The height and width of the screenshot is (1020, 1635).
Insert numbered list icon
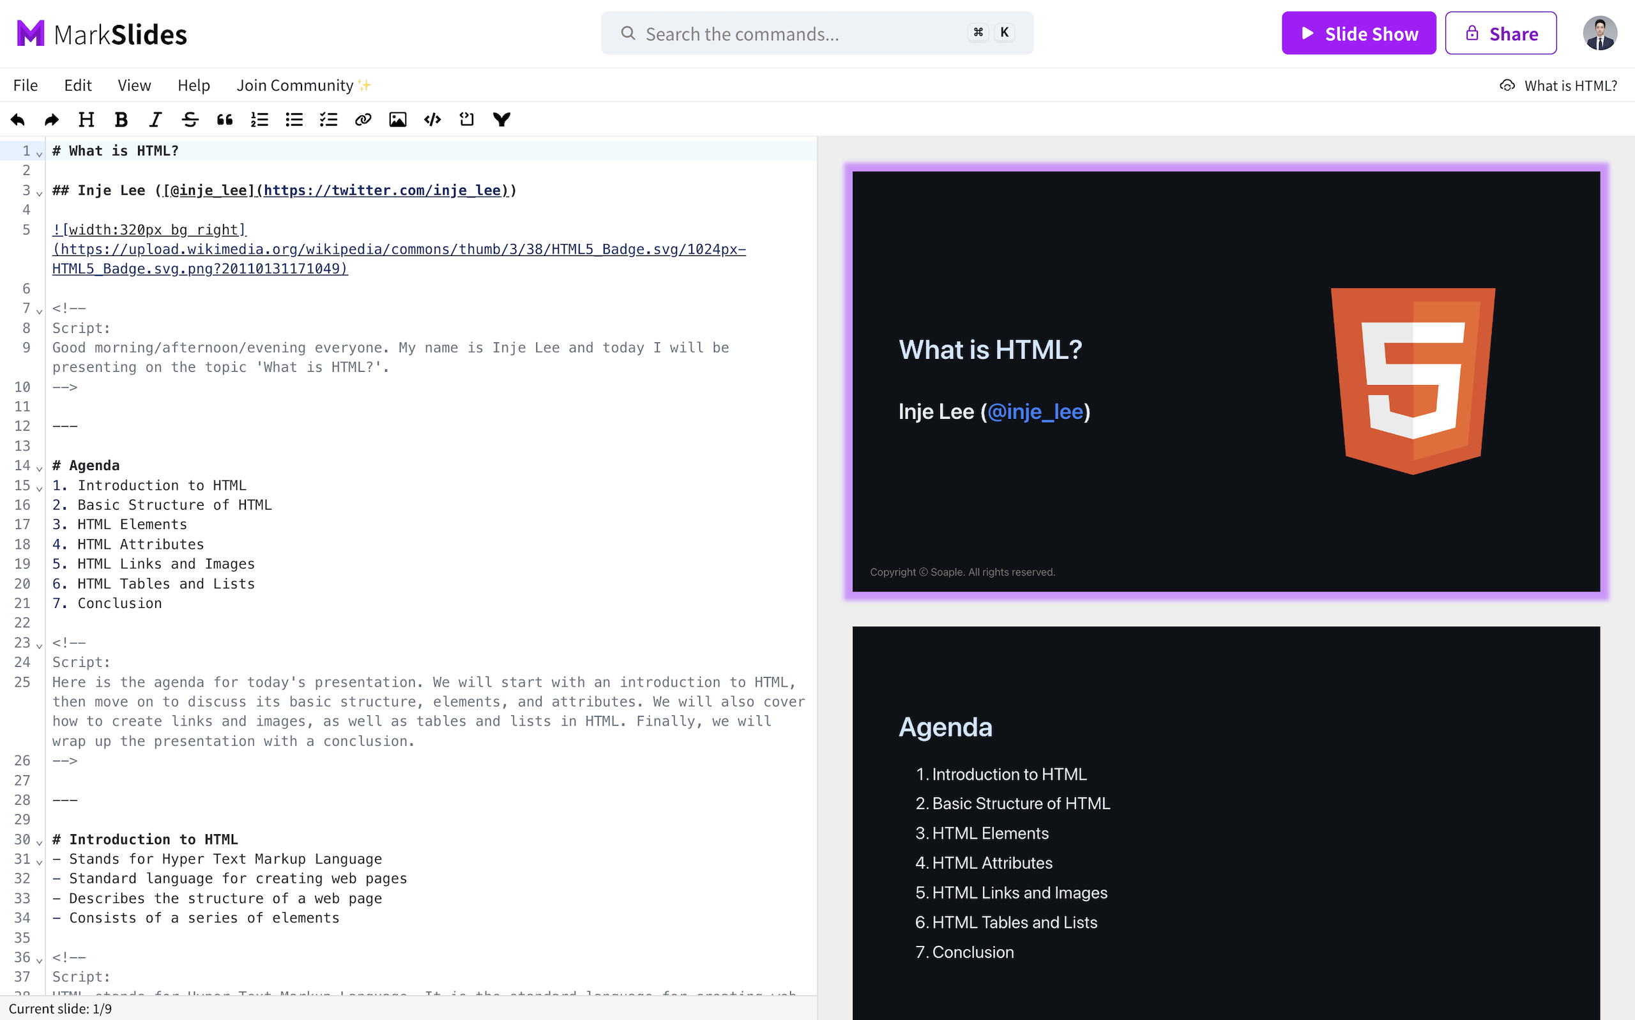click(260, 119)
